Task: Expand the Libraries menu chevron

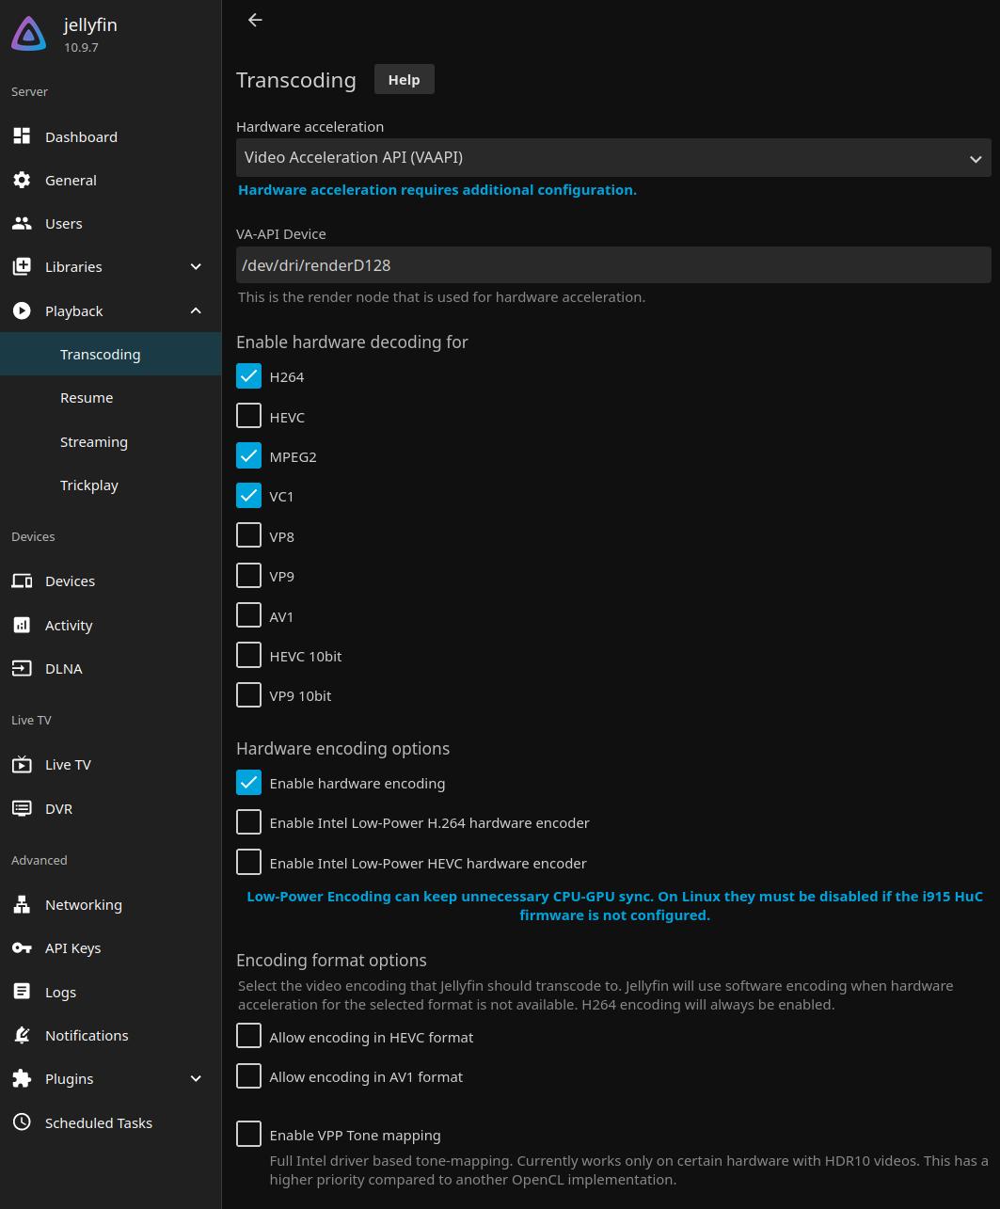Action: (x=196, y=266)
